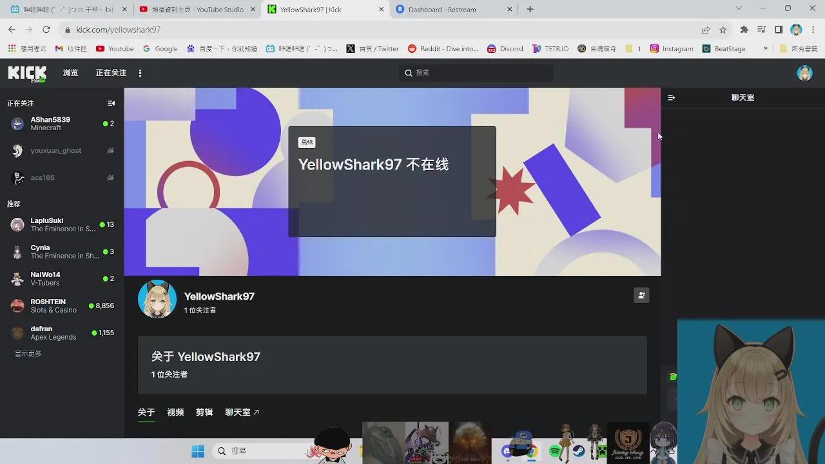Image resolution: width=825 pixels, height=464 pixels.
Task: Collapse the 聊天室 chat panel
Action: [x=671, y=98]
